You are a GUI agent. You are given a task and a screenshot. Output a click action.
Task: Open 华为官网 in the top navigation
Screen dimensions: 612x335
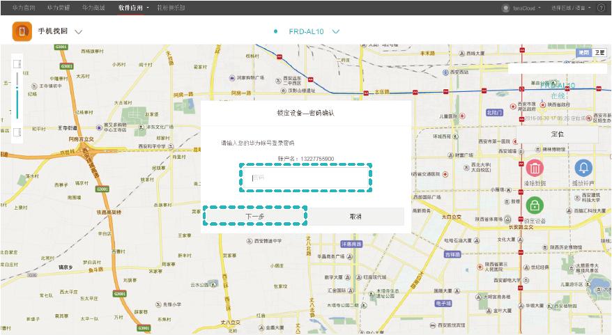pyautogui.click(x=24, y=8)
